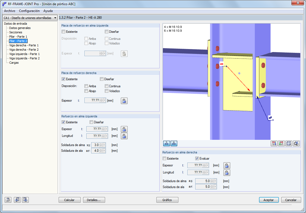306x213 pixels.
Task: Open arrow menu beside right aF 5.0
Action: pos(216,187)
